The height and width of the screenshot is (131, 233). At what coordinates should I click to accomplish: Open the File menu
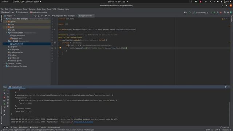2,9
